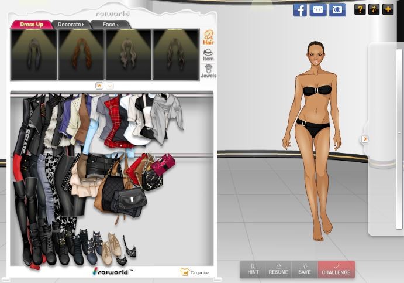This screenshot has width=404, height=283.
Task: Open help with the question mark icon
Action: point(360,9)
